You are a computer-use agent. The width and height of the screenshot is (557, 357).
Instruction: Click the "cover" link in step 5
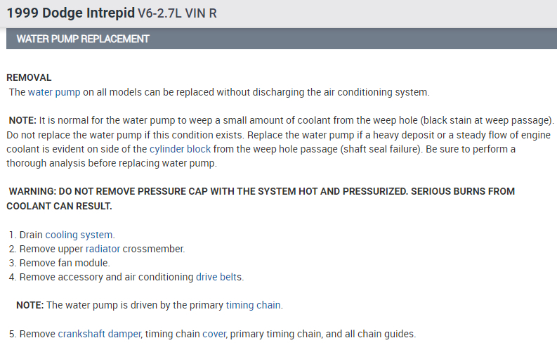click(x=214, y=334)
